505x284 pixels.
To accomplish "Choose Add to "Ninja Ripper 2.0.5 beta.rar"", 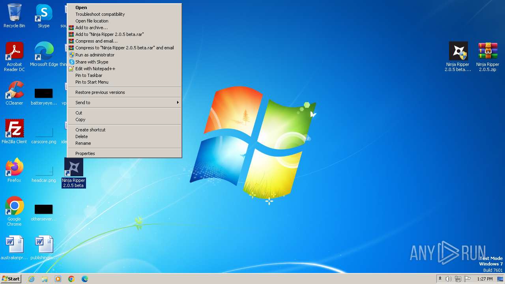I will tap(124, 34).
